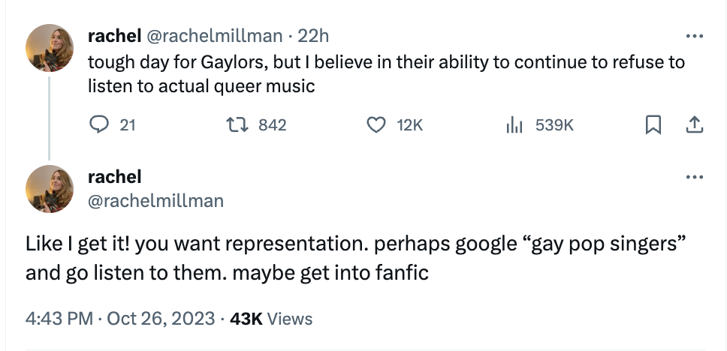Click rachel's avatar on the second tweet
The image size is (727, 351).
point(50,189)
